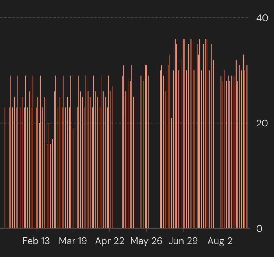
Task: Click the last bar at chart's right edge
Action: click(x=247, y=147)
